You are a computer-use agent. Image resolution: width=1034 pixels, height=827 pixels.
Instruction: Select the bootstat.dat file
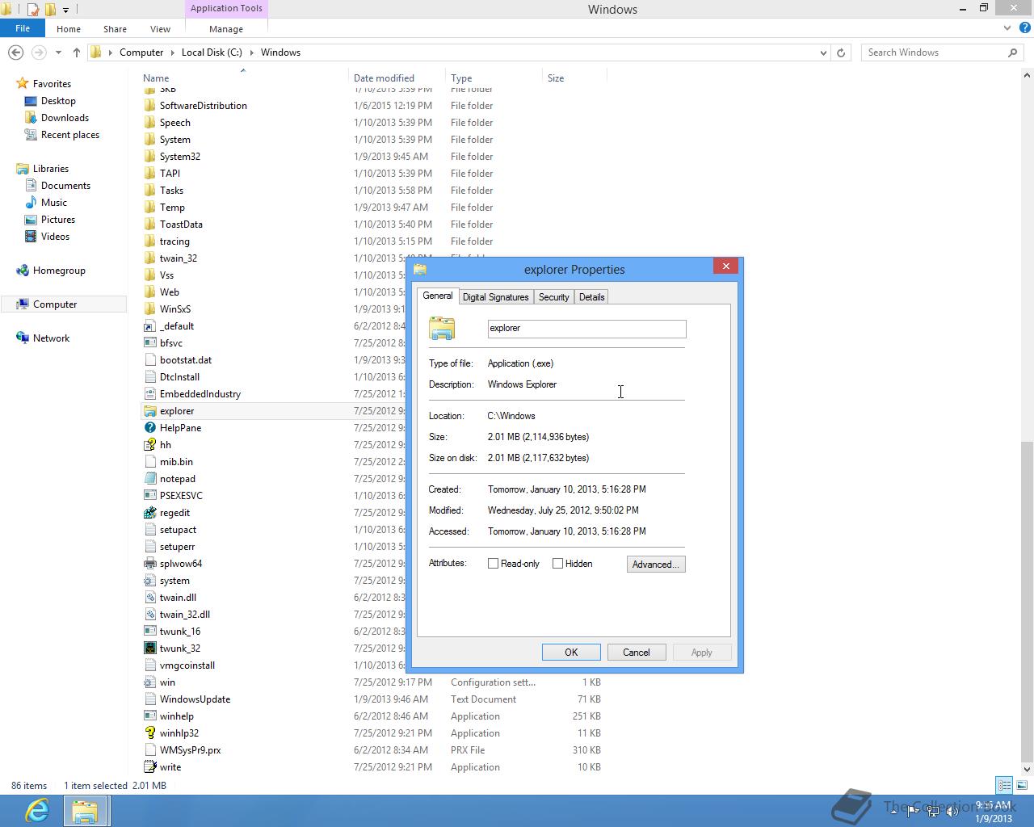tap(186, 360)
